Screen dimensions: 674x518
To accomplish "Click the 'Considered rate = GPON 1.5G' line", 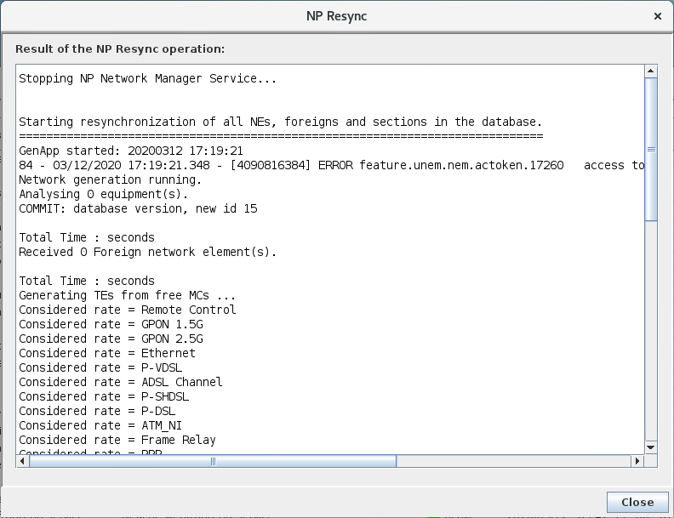I will (x=111, y=324).
